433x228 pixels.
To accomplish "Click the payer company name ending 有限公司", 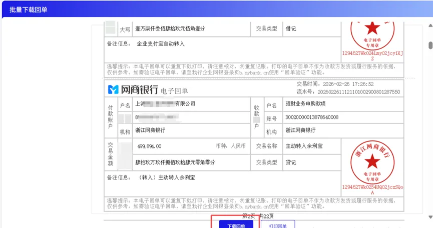I will [165, 103].
